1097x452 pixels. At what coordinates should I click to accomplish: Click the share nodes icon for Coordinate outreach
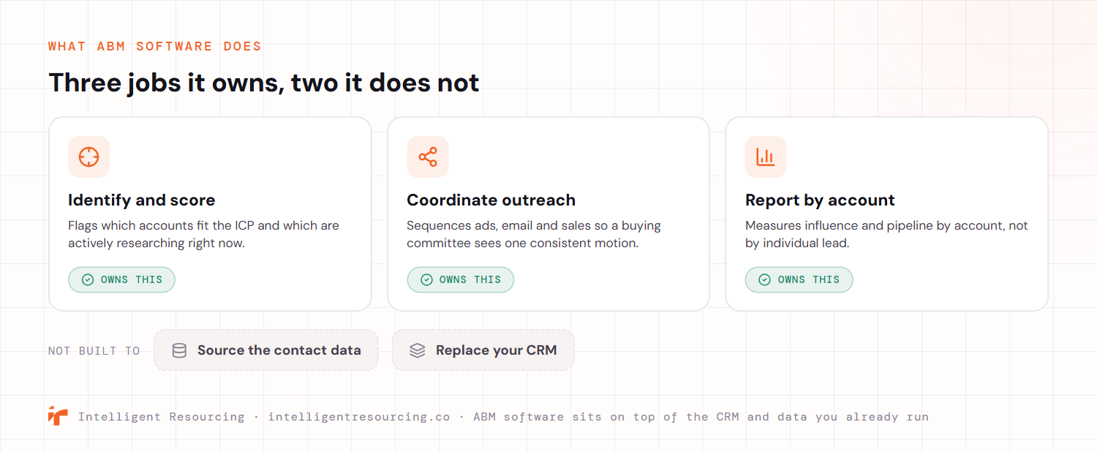point(427,157)
